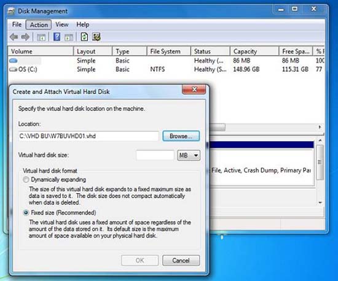Screen dimensions: 338x281
Task: Sort by Status column header
Action: (x=210, y=51)
